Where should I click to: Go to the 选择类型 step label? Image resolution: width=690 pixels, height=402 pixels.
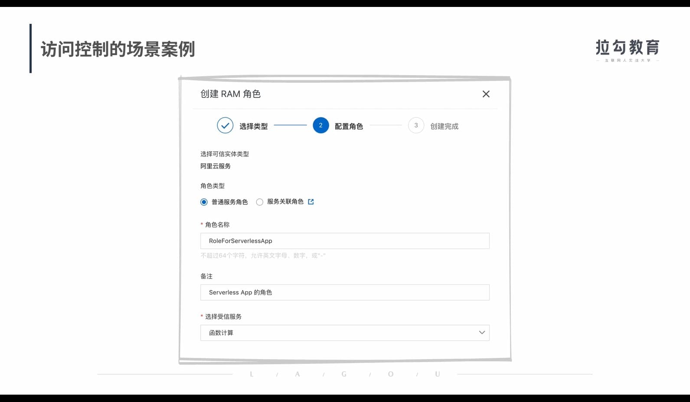(x=253, y=126)
